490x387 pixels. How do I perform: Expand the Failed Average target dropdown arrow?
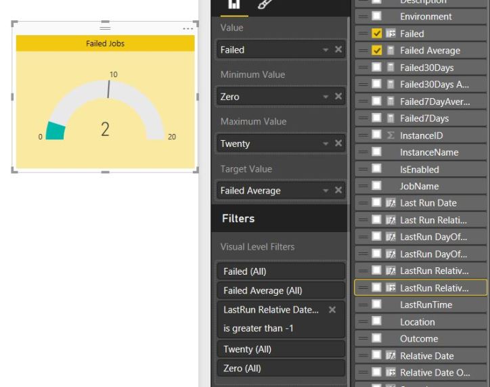(x=326, y=191)
